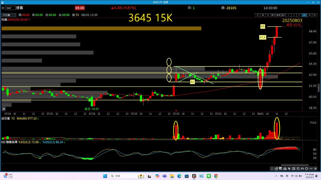Click the refresh chart icon
The height and width of the screenshot is (180, 321).
pyautogui.click(x=306, y=168)
